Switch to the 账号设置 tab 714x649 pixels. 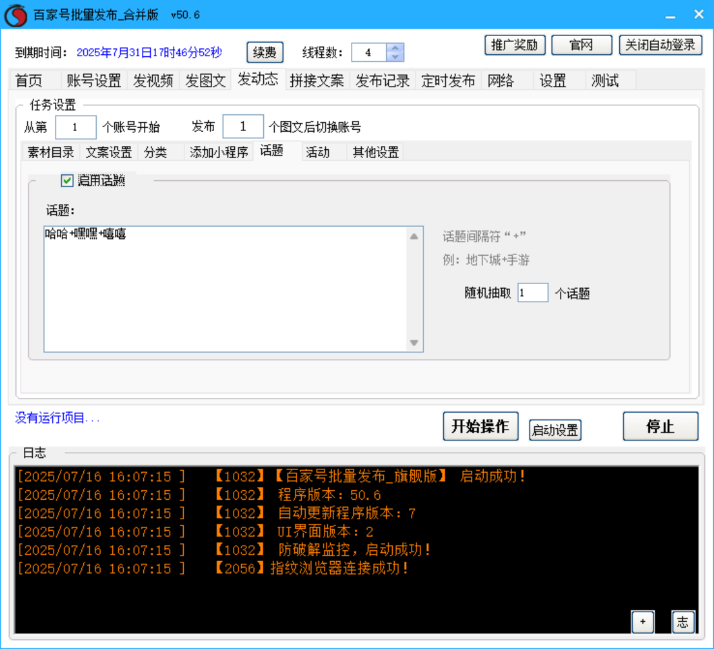tap(94, 81)
